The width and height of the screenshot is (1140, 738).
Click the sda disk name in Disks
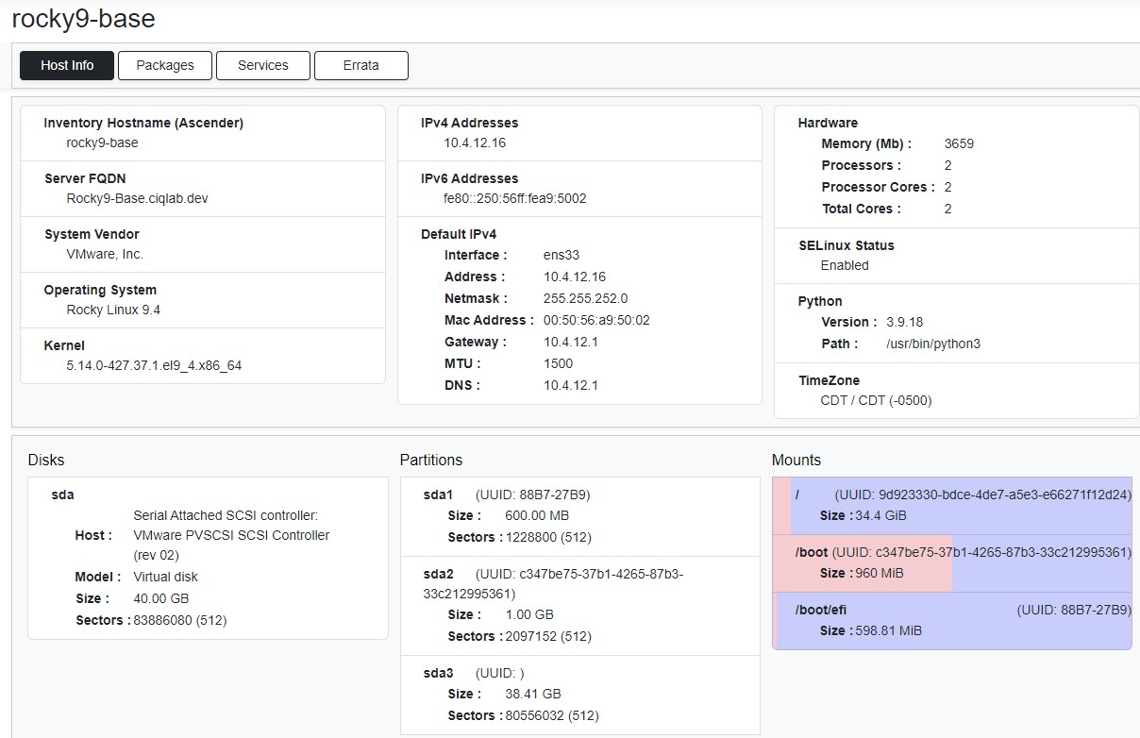62,495
